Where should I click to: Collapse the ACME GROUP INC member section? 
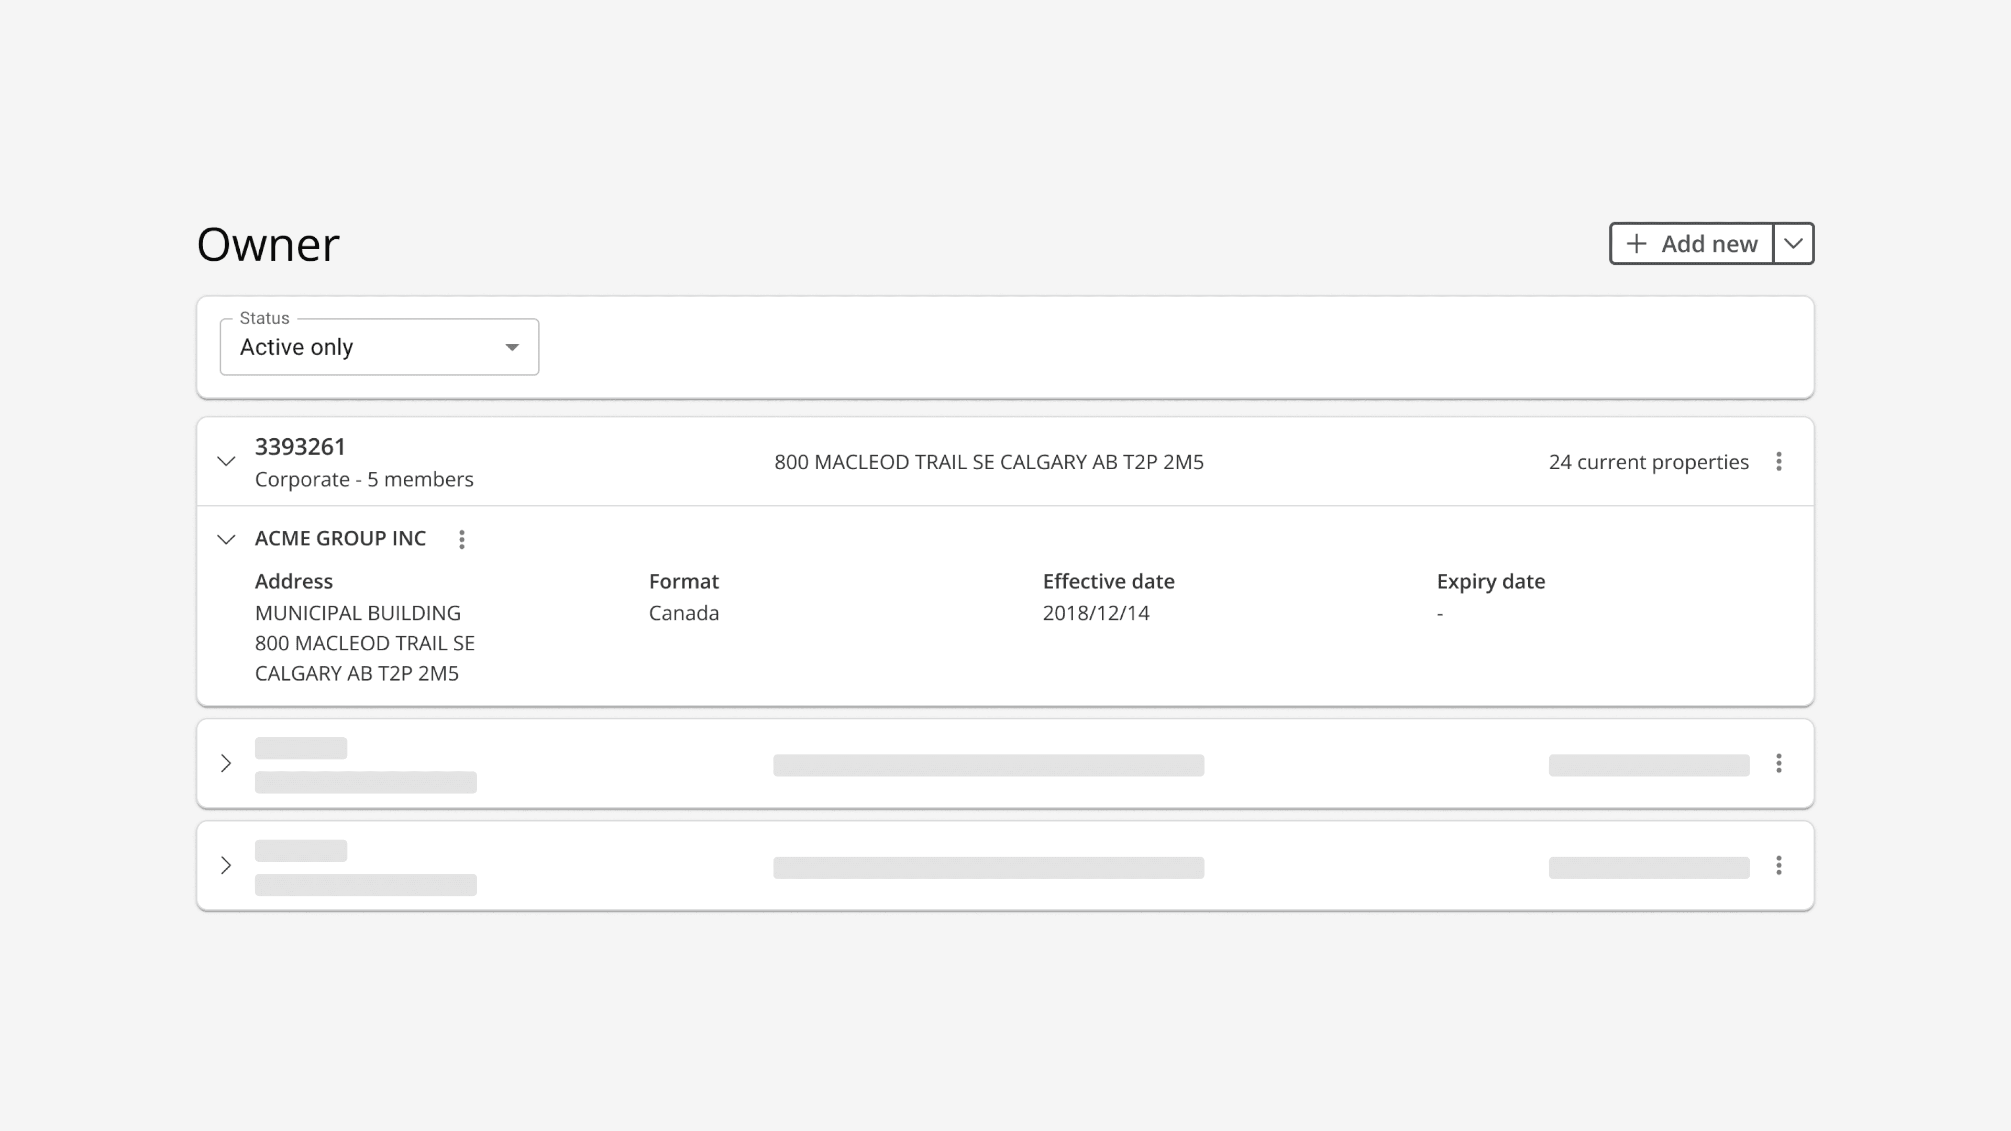pyautogui.click(x=226, y=539)
